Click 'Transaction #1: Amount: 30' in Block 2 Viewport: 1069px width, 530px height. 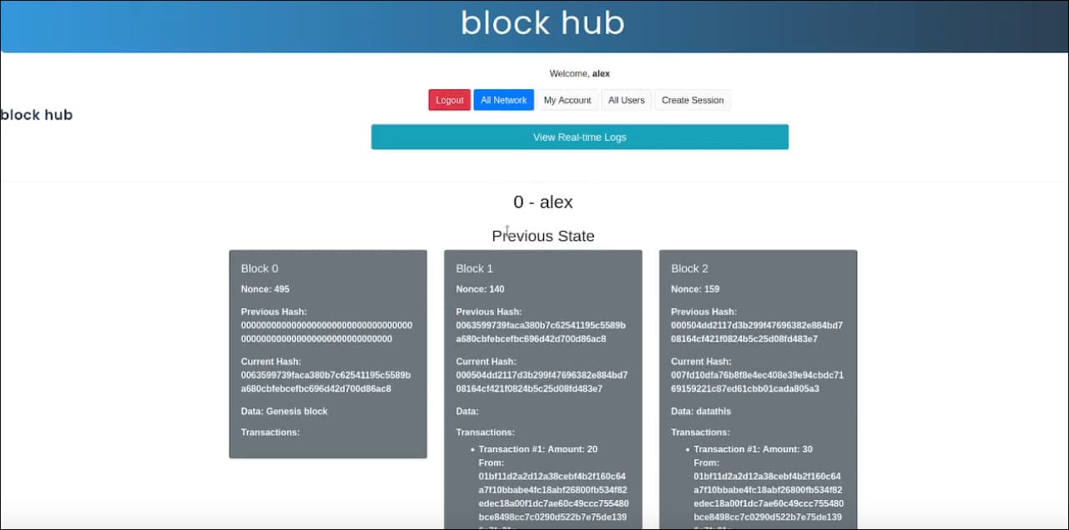753,449
